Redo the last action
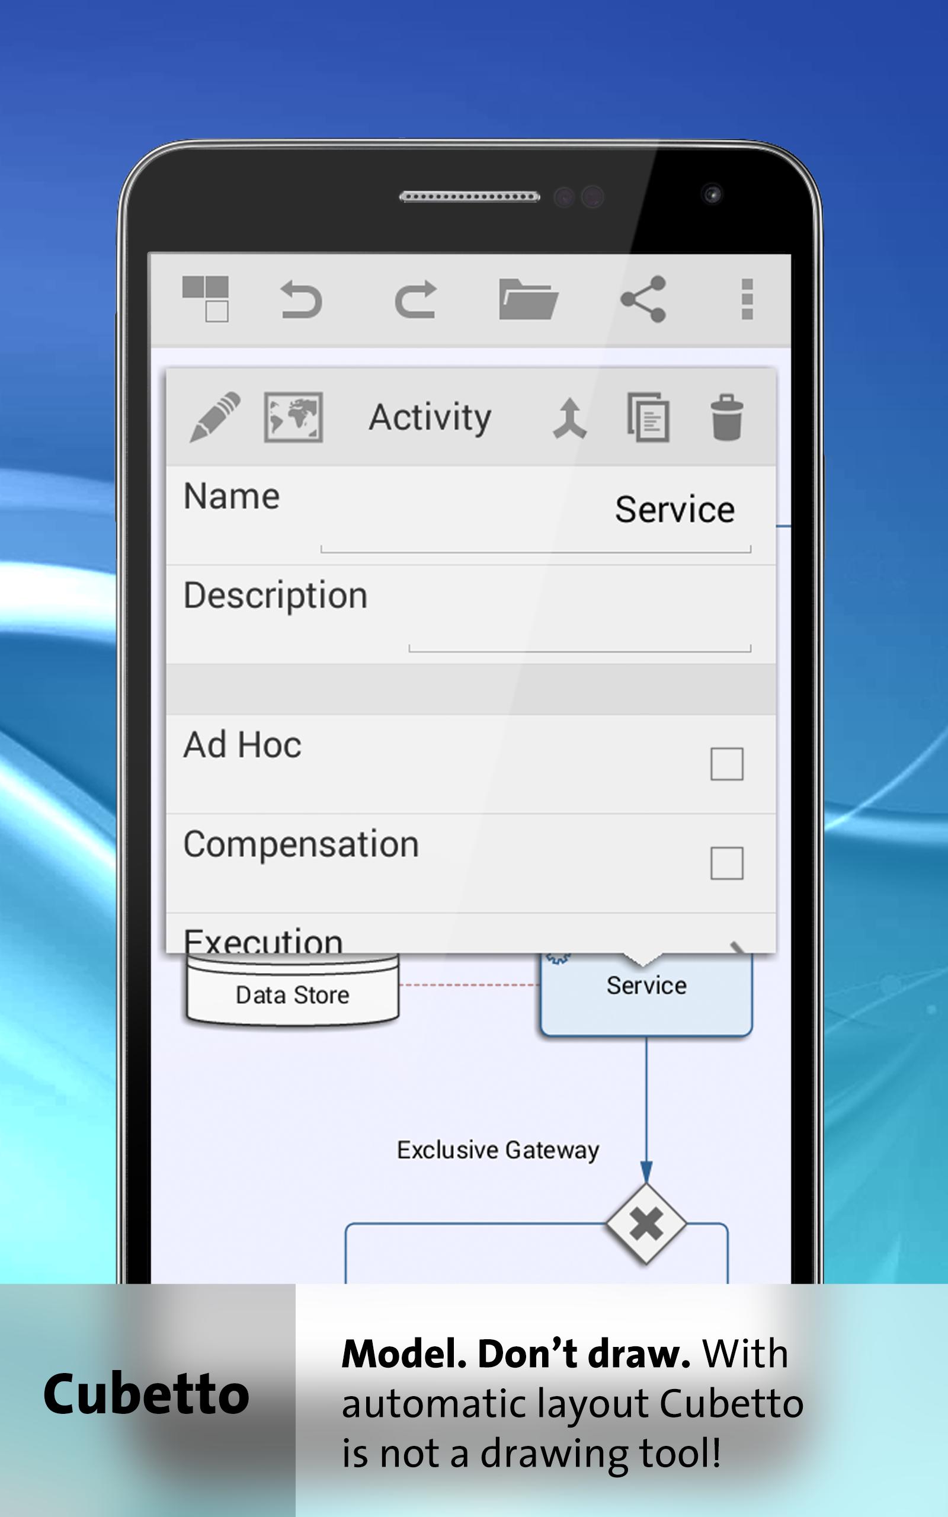Image resolution: width=948 pixels, height=1517 pixels. click(416, 299)
